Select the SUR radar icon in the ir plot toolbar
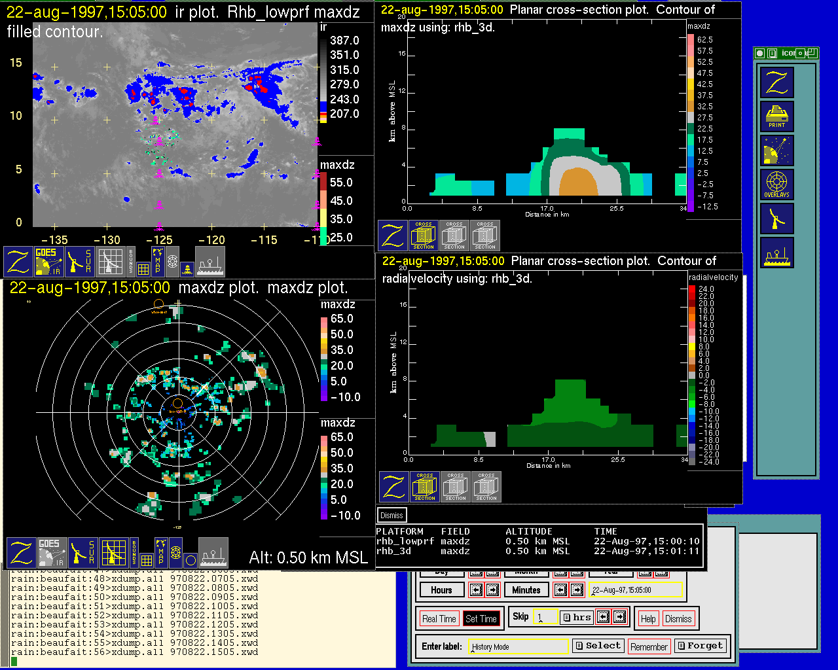Image resolution: width=838 pixels, height=670 pixels. point(81,261)
